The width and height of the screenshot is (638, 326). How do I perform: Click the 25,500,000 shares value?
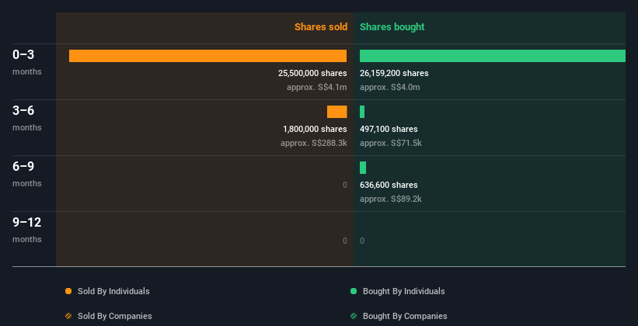pyautogui.click(x=312, y=73)
